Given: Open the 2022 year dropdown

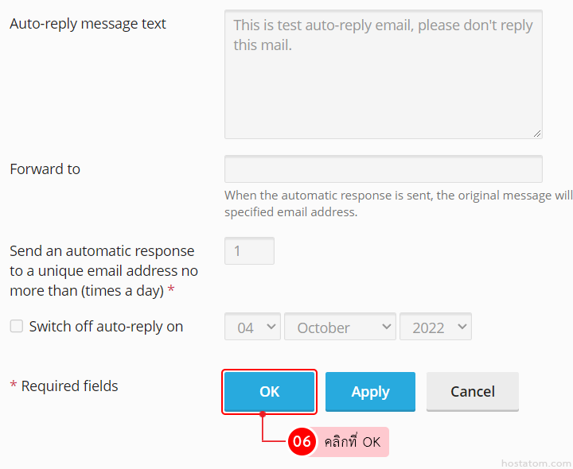Looking at the screenshot, I should click(x=435, y=328).
